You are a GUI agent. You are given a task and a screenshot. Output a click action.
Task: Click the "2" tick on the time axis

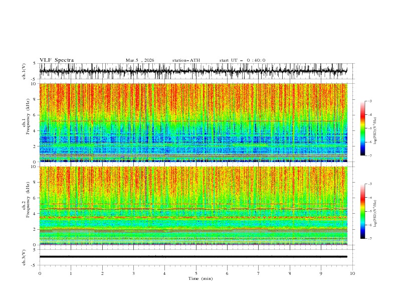coord(102,273)
